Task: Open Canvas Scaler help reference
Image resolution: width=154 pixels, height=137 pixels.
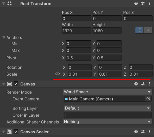Action: pyautogui.click(x=136, y=132)
